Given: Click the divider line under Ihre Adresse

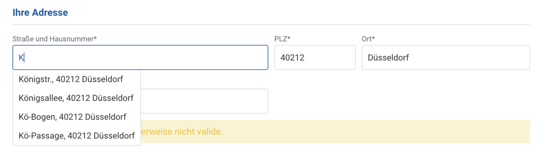Looking at the screenshot, I should (x=271, y=25).
